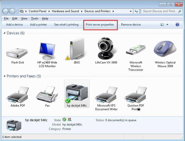Expand the root arrow before Control Panel

coord(26,11)
